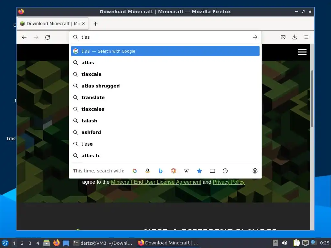
Task: Search History via the clock icon
Action: 225,171
